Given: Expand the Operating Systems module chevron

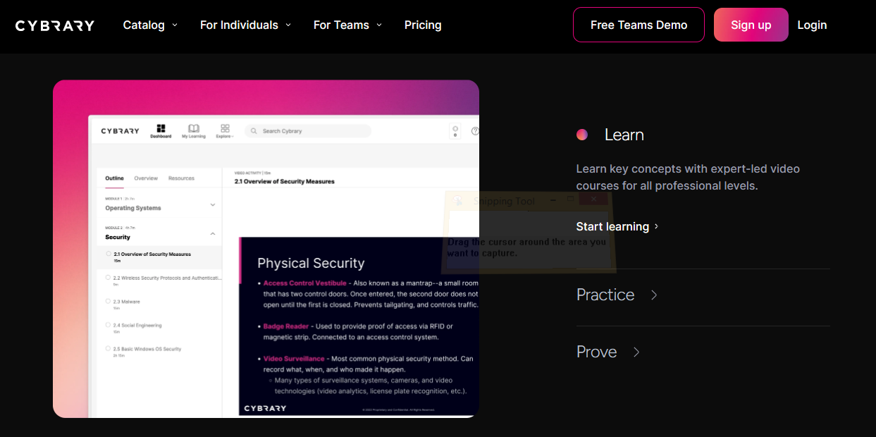Looking at the screenshot, I should click(213, 205).
